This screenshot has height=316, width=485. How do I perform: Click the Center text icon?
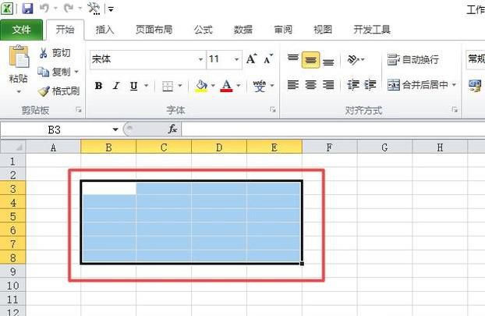tap(310, 84)
